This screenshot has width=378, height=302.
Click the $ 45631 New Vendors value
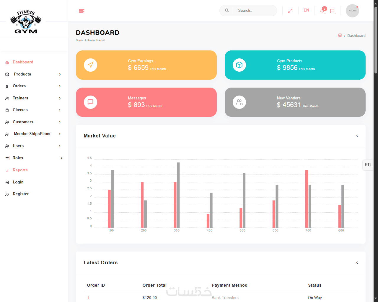[x=289, y=105]
